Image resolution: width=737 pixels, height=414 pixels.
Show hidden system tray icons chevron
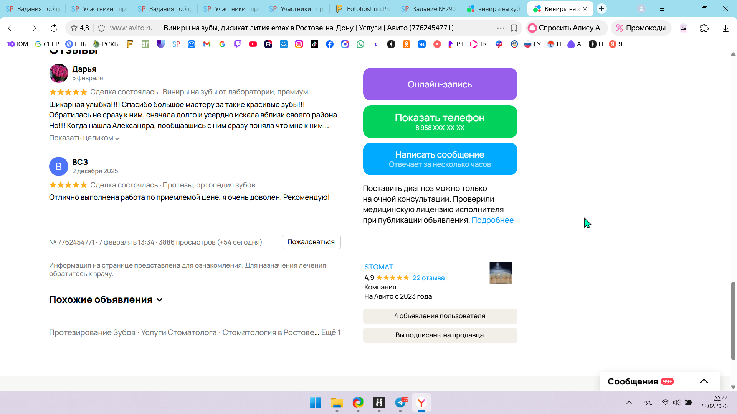[629, 402]
